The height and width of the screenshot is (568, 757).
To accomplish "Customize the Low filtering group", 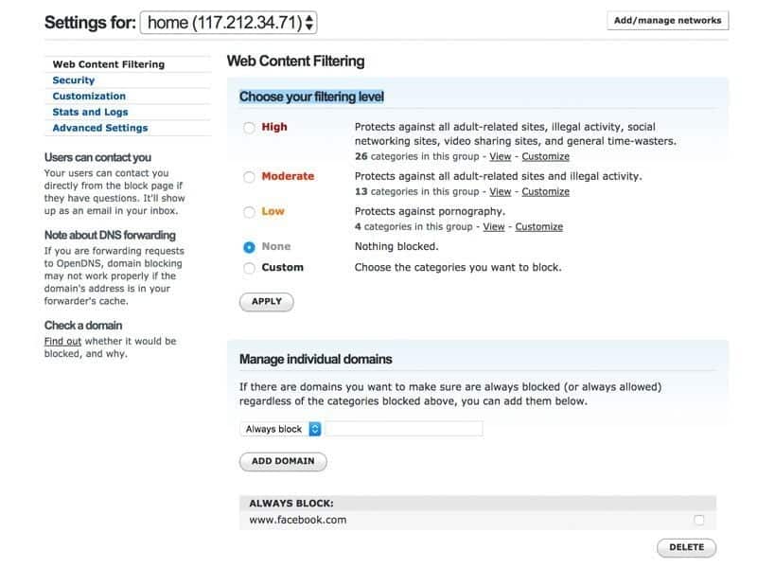I will (539, 227).
